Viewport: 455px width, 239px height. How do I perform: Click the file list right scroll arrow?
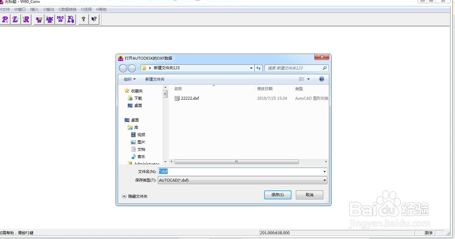pos(326,162)
